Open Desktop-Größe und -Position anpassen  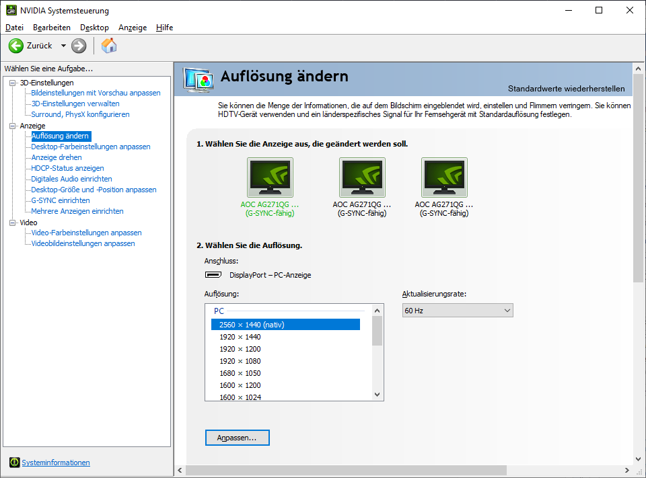click(94, 190)
